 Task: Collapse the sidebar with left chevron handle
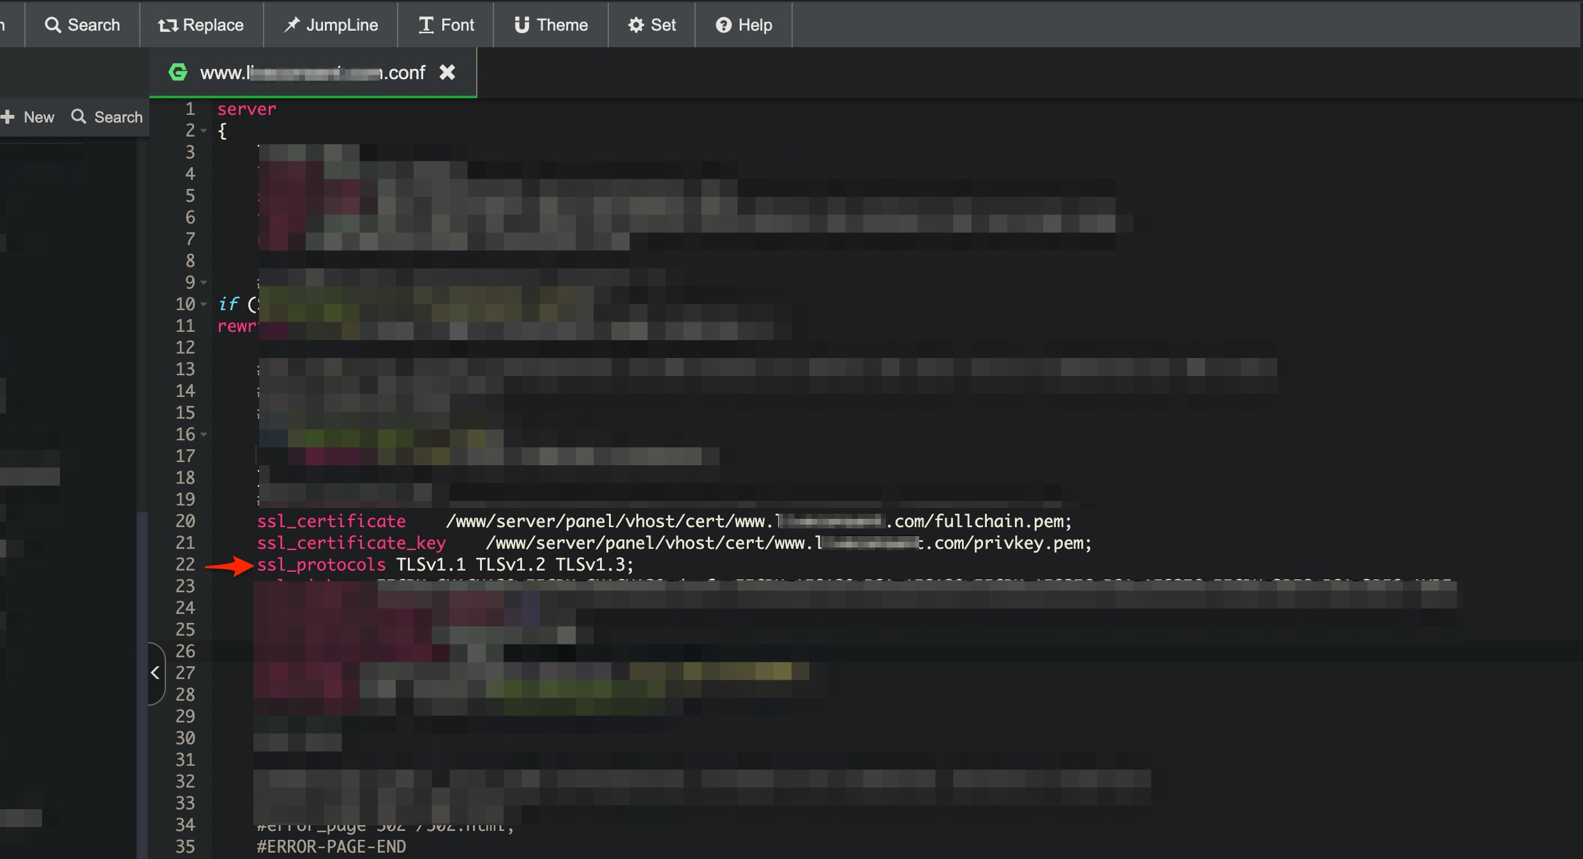(155, 673)
